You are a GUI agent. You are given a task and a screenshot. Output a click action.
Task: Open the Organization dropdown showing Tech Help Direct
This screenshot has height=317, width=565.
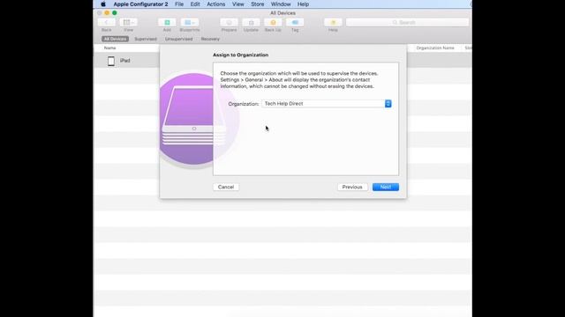(x=327, y=104)
